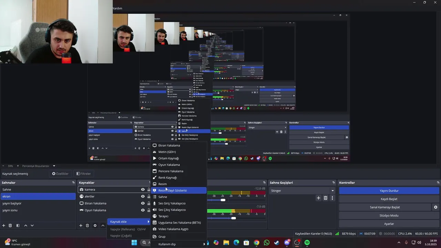Delete the selected scene in Sahneler

click(10, 226)
